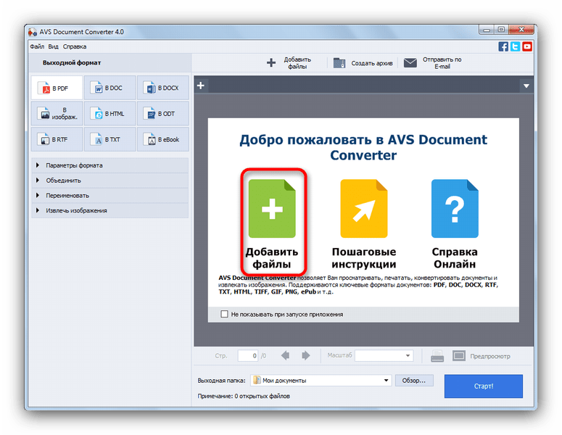The width and height of the screenshot is (562, 435).
Task: Open the Масштаб zoom dropdown
Action: 408,356
